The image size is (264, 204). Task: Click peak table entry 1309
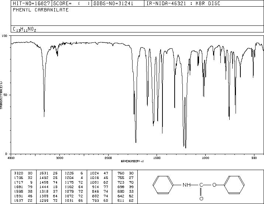point(44,196)
